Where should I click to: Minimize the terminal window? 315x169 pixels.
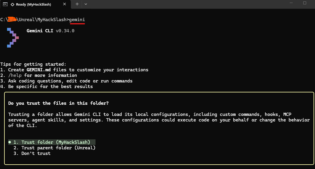point(291,3)
